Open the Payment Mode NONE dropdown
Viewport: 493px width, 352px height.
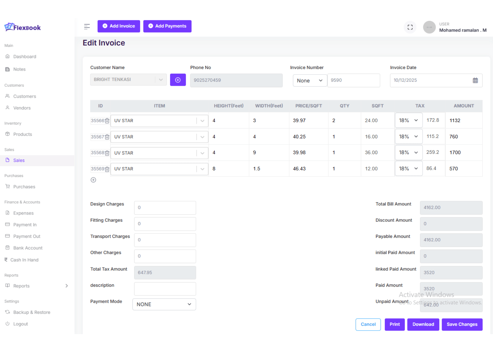[x=164, y=304]
